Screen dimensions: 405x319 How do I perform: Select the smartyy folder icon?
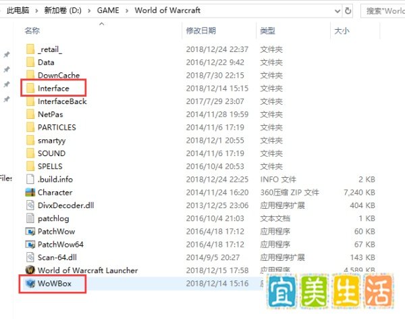click(30, 140)
